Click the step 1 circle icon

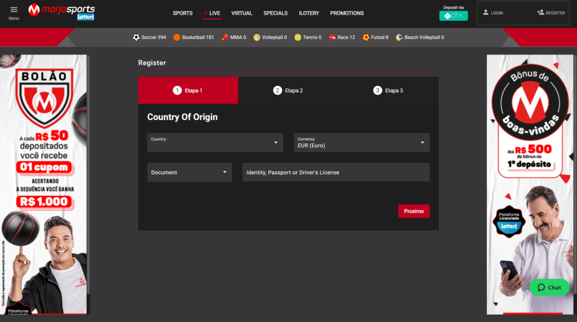177,91
